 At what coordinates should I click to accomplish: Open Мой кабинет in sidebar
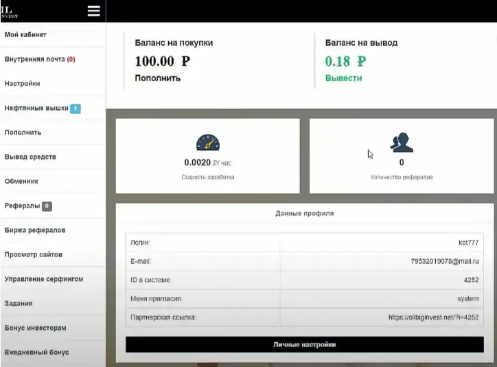(25, 34)
